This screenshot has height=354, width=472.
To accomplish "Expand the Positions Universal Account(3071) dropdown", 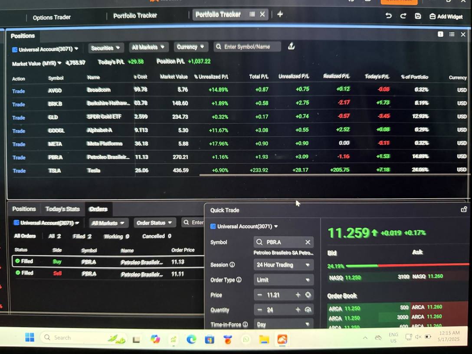I will [45, 49].
